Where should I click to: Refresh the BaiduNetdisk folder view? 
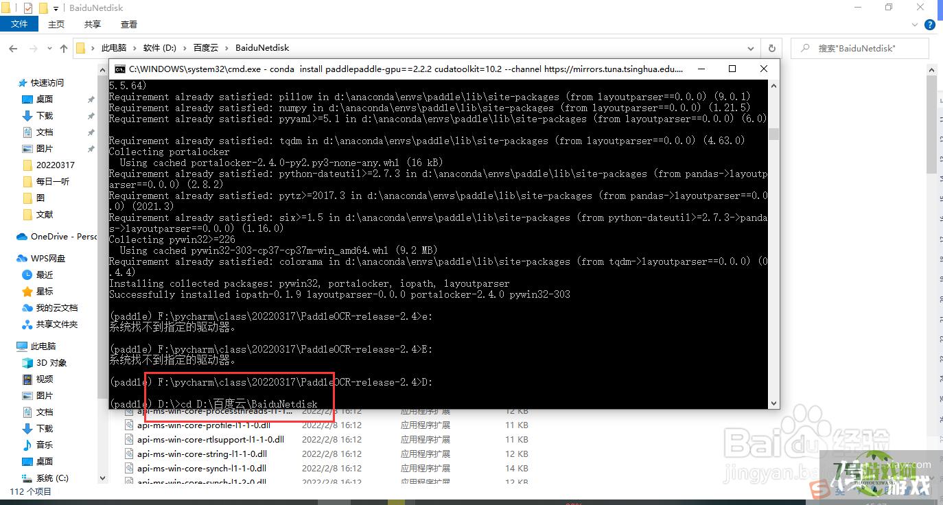tap(772, 48)
